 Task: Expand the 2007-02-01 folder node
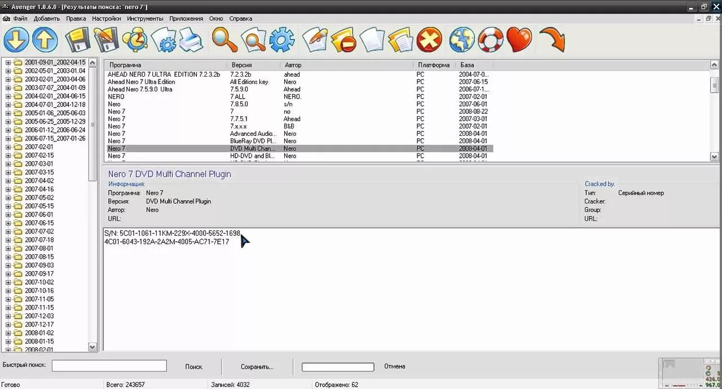(8, 147)
